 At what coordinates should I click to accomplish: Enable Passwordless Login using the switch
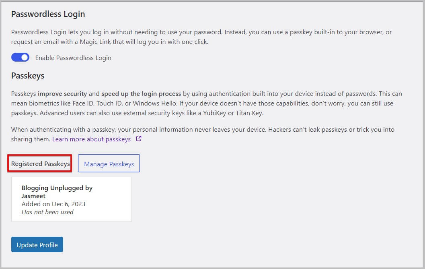click(x=20, y=57)
